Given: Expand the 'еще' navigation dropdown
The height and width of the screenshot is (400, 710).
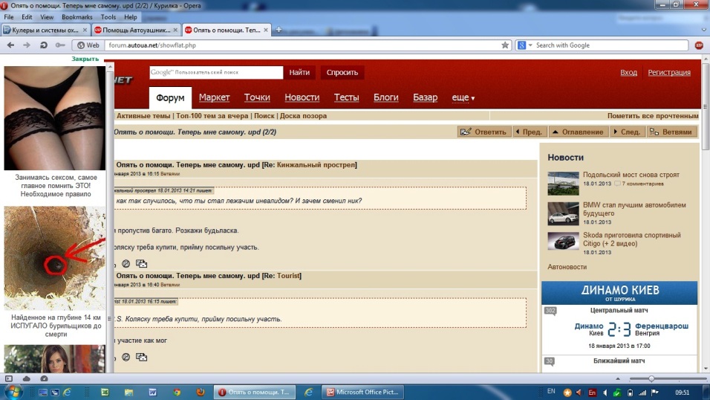Looking at the screenshot, I should (463, 98).
